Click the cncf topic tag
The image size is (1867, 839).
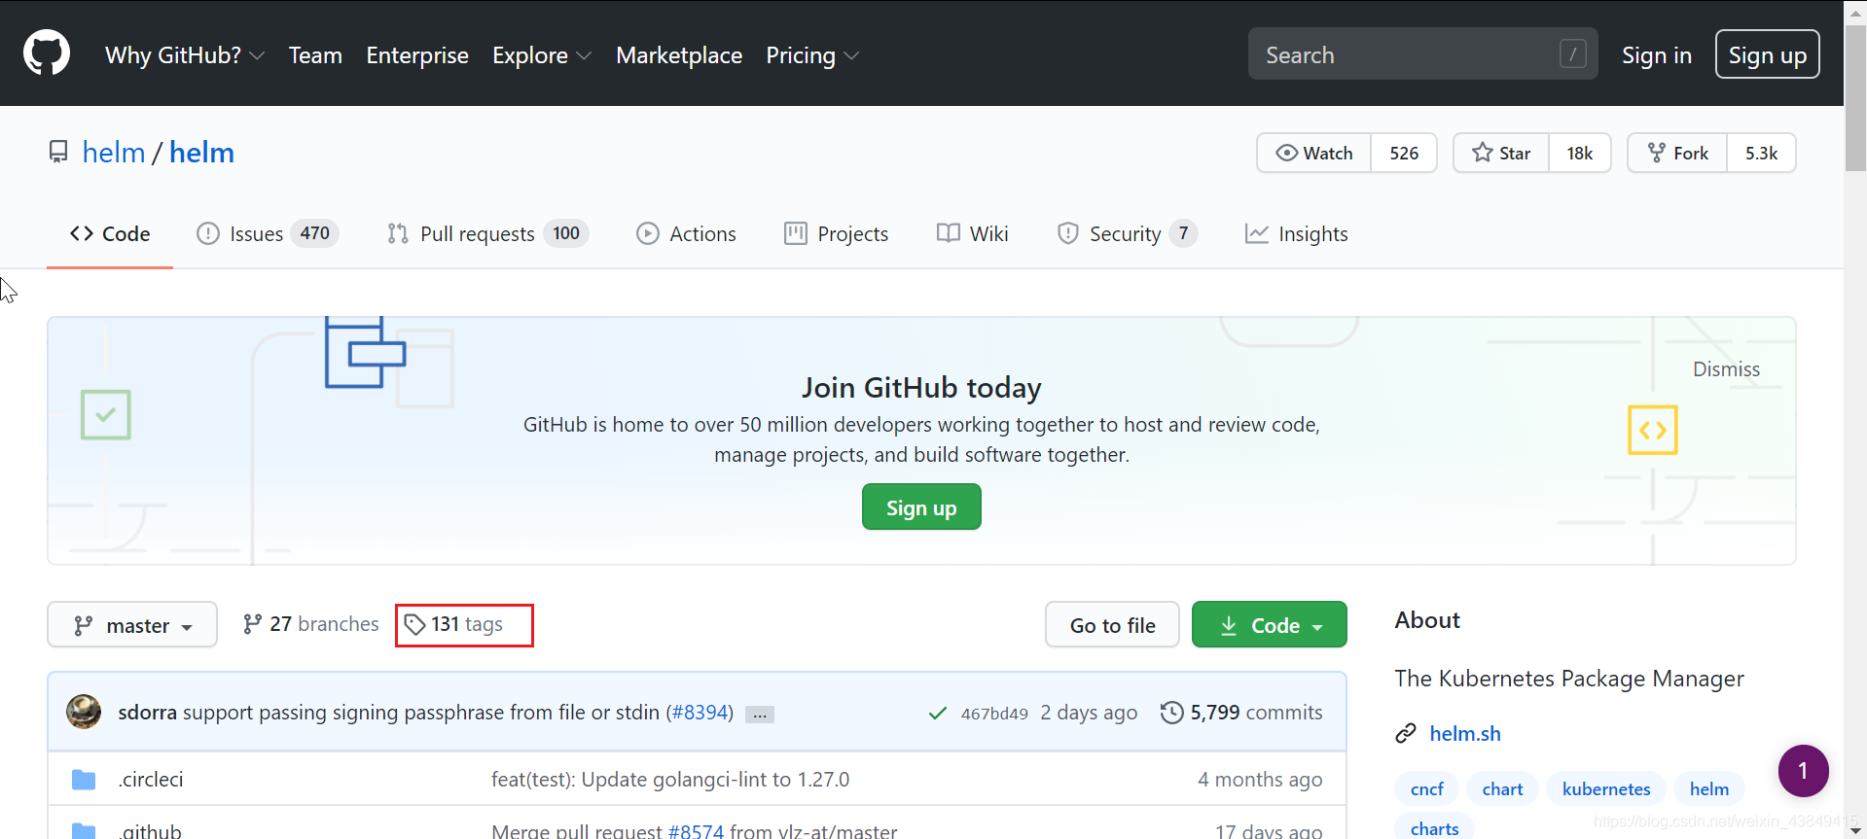(x=1427, y=788)
